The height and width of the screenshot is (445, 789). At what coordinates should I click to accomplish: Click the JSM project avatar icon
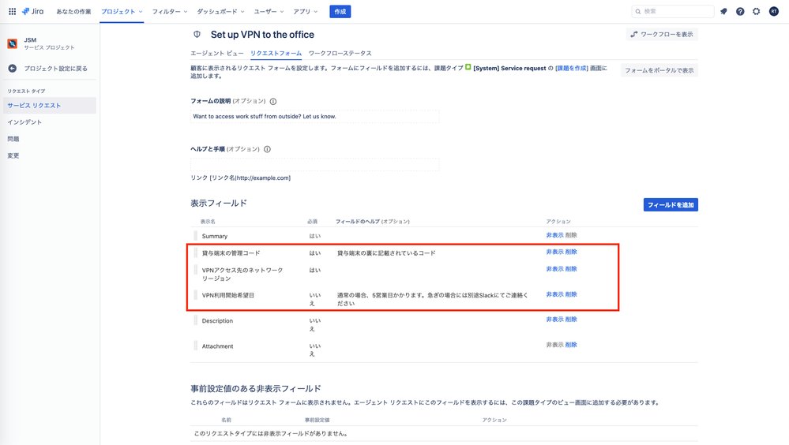13,43
